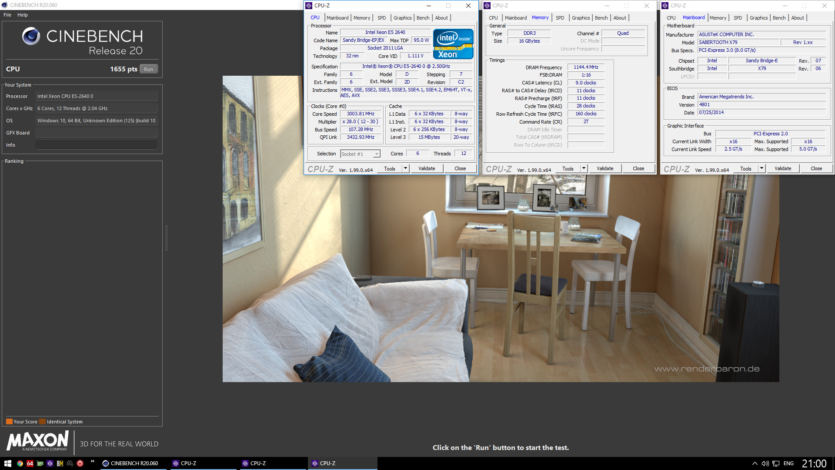Open the SPD tab in first CPU-Z window
The width and height of the screenshot is (835, 470).
tap(381, 18)
